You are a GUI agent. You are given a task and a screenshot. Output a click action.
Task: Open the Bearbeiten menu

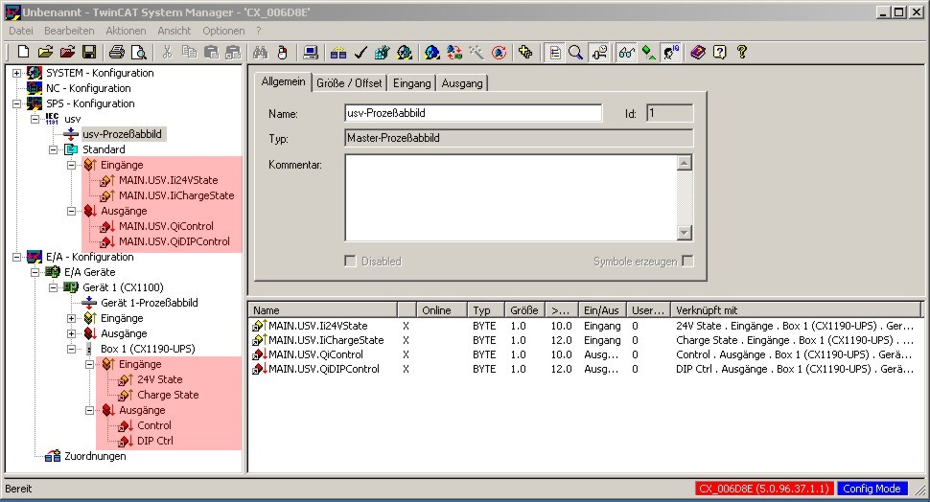69,31
